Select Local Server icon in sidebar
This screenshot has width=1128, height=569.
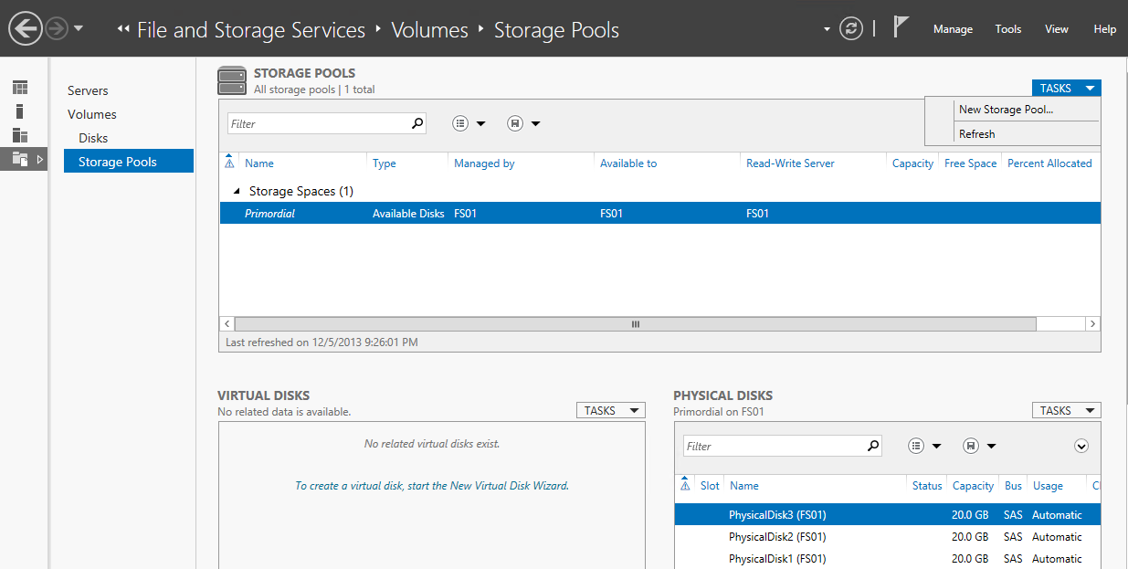click(20, 111)
